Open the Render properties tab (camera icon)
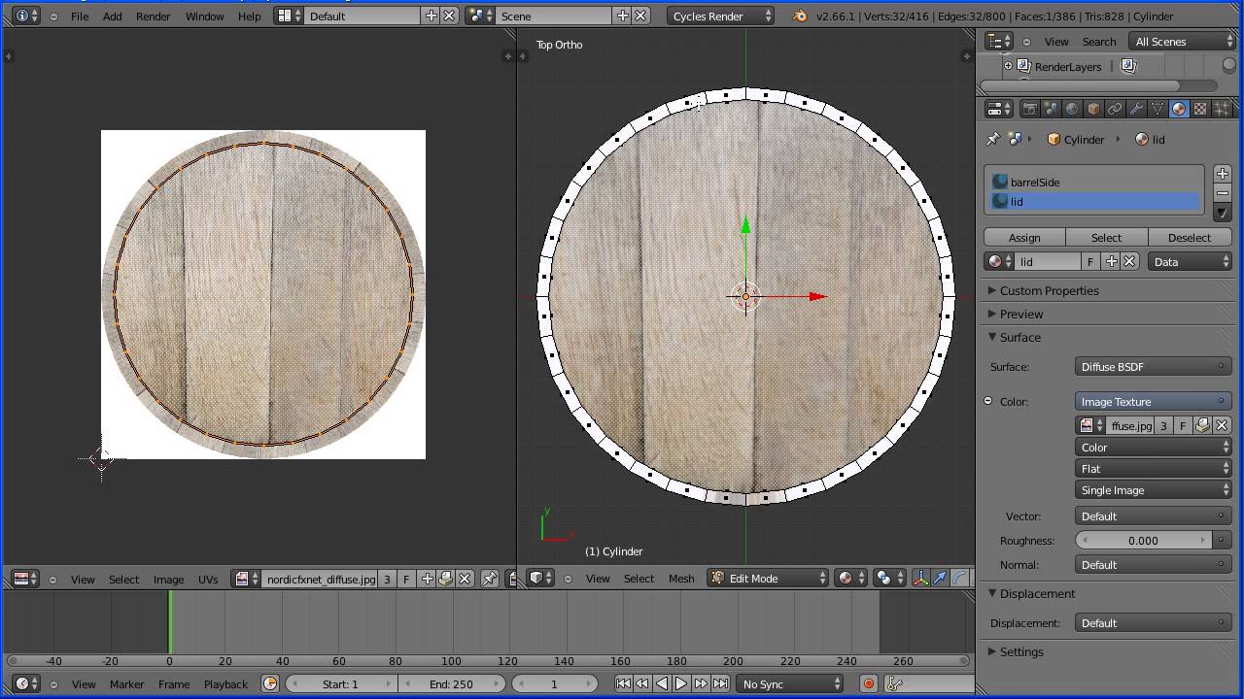This screenshot has height=699, width=1244. (1029, 109)
